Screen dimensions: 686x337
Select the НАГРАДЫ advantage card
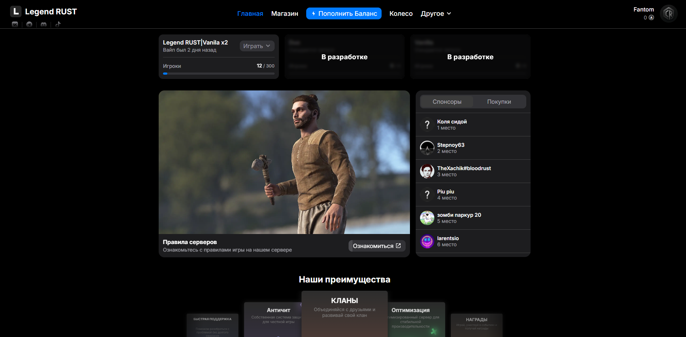point(477,325)
